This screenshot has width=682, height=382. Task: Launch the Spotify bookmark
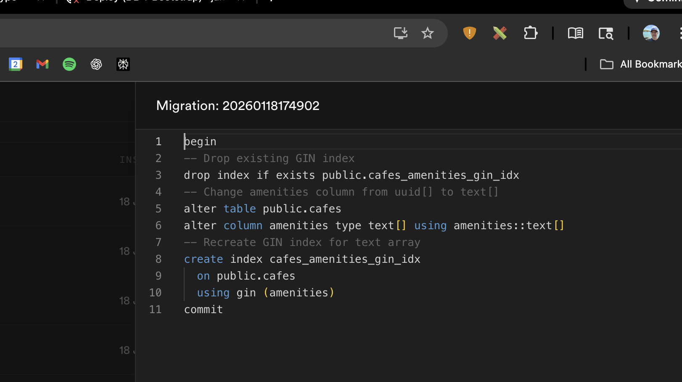coord(69,64)
